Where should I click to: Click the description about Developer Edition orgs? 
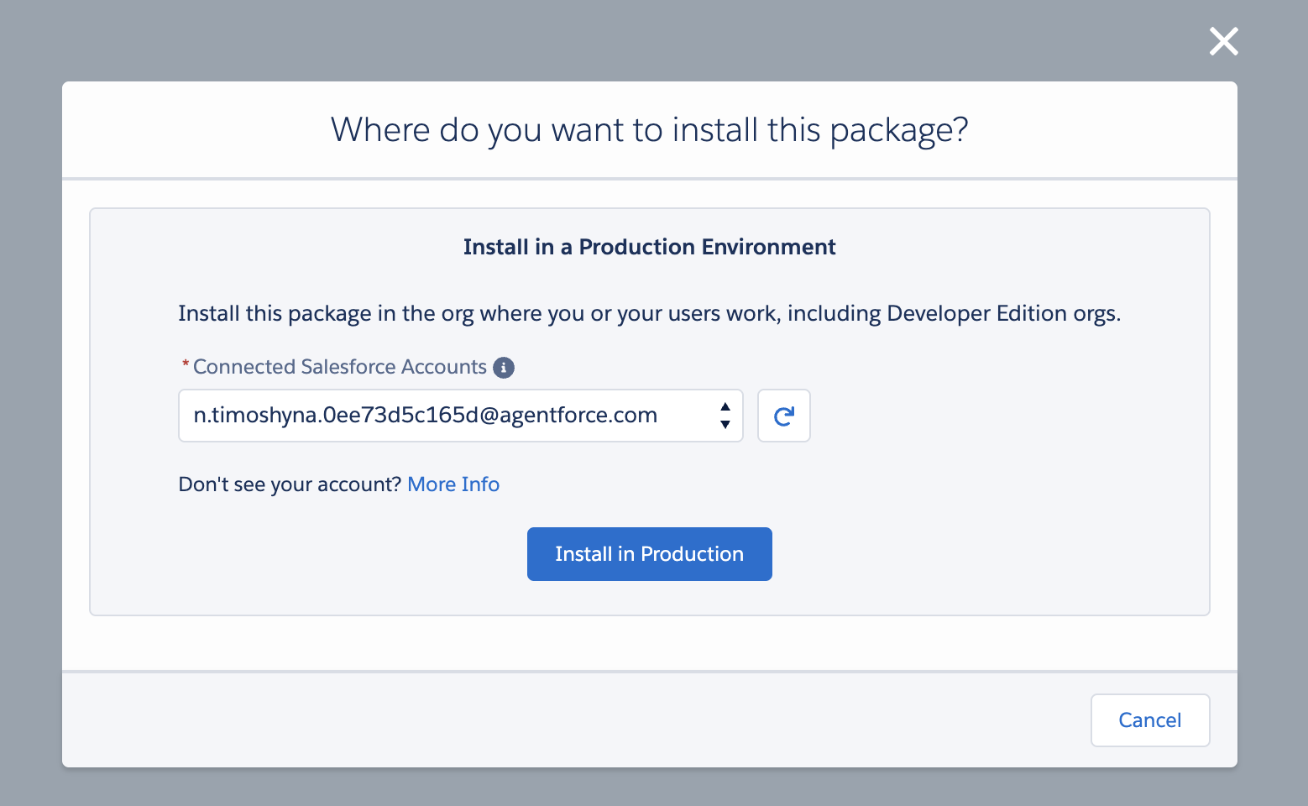coord(650,314)
